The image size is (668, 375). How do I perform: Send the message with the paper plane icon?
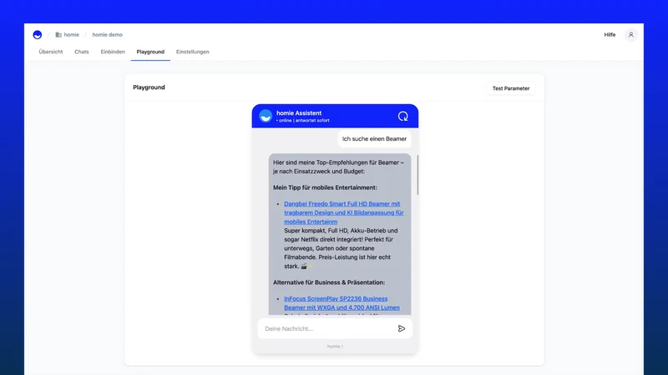coord(402,328)
